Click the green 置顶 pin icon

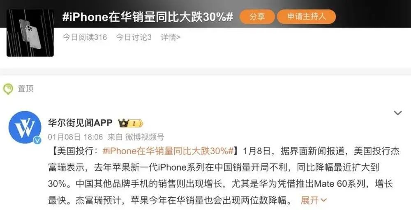pyautogui.click(x=8, y=89)
